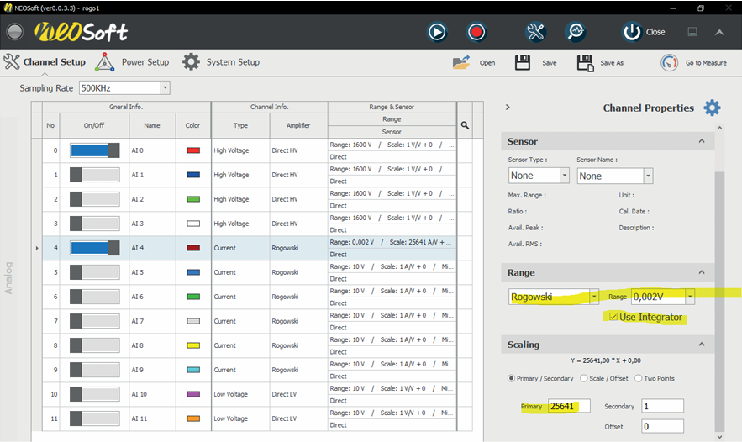742x442 pixels.
Task: Toggle AI 9 channel switch
Action: pos(95,370)
